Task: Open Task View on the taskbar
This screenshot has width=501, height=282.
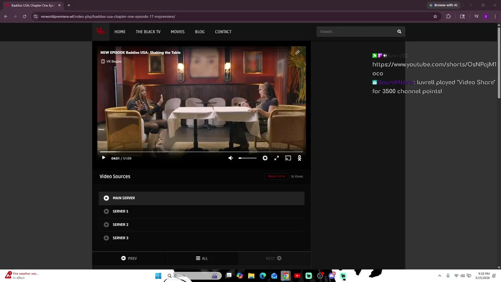Action: point(229,276)
